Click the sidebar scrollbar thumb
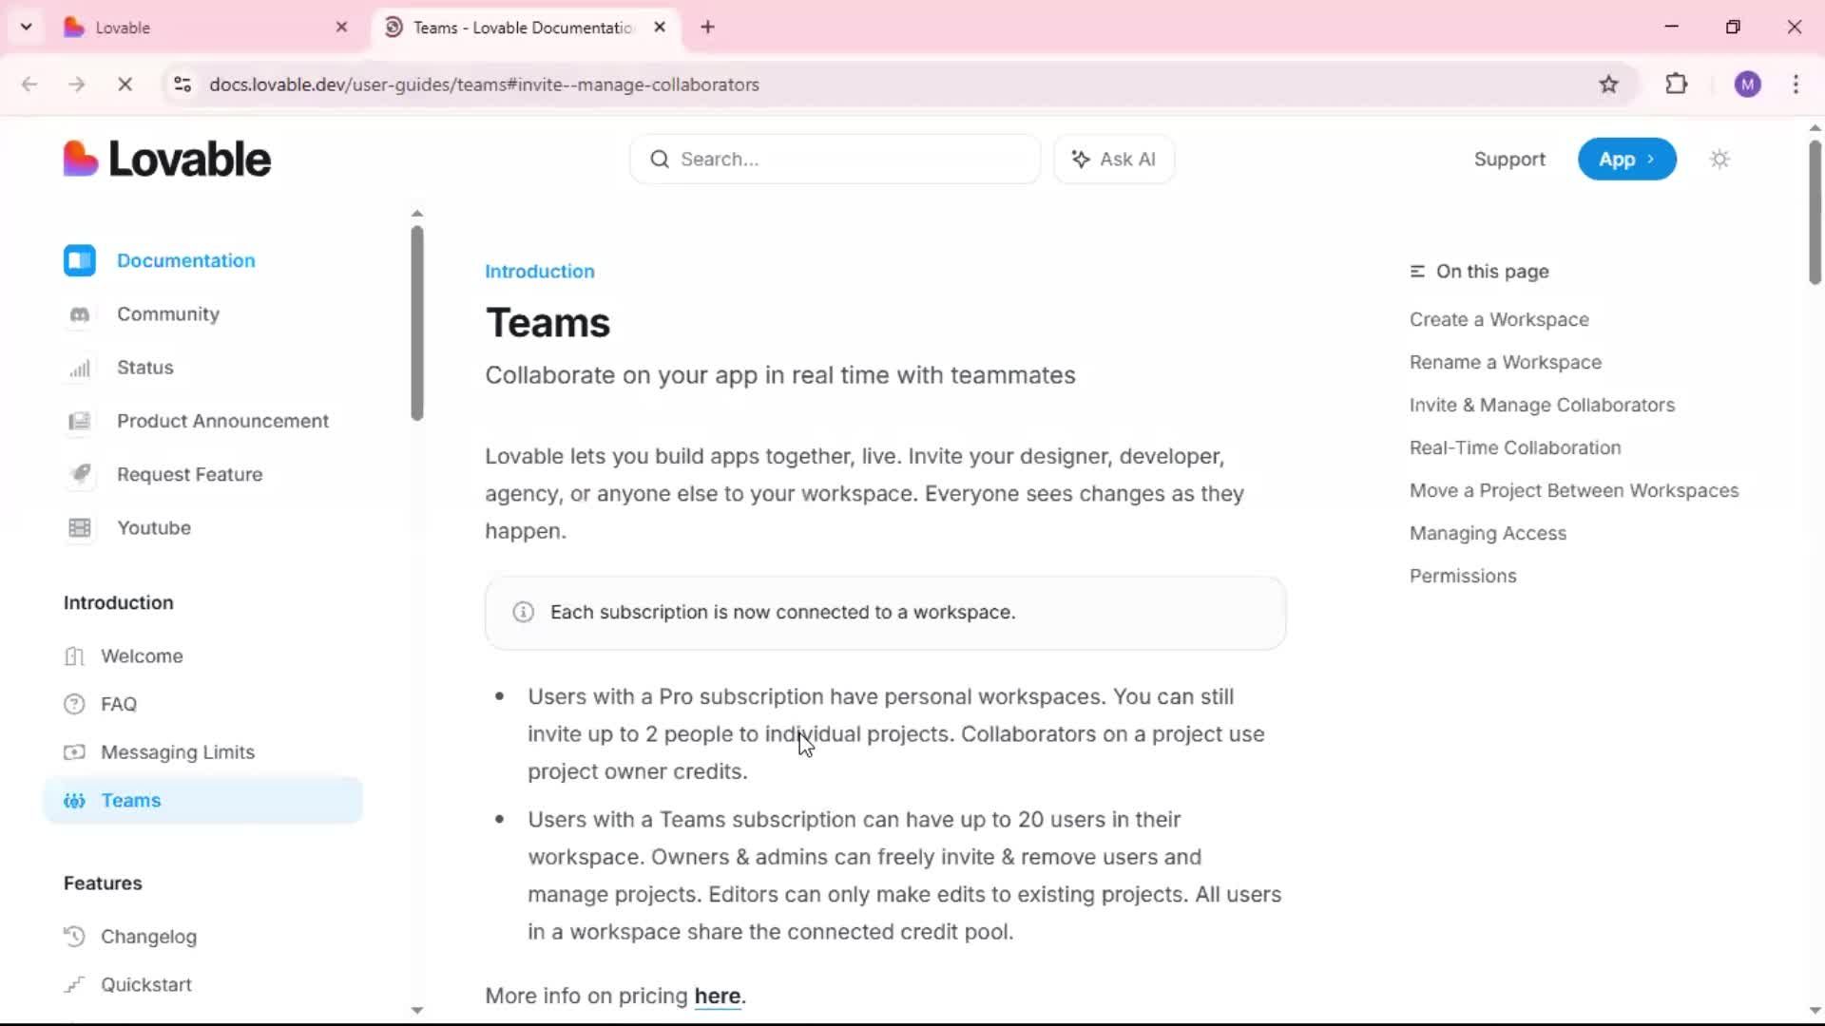 417,323
